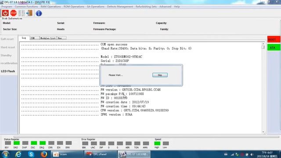Open the Refurbishing Sets menu

tap(146, 7)
